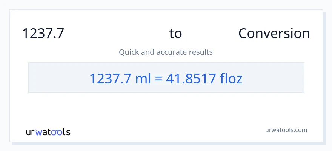Open the urwatools.com link

click(x=286, y=130)
